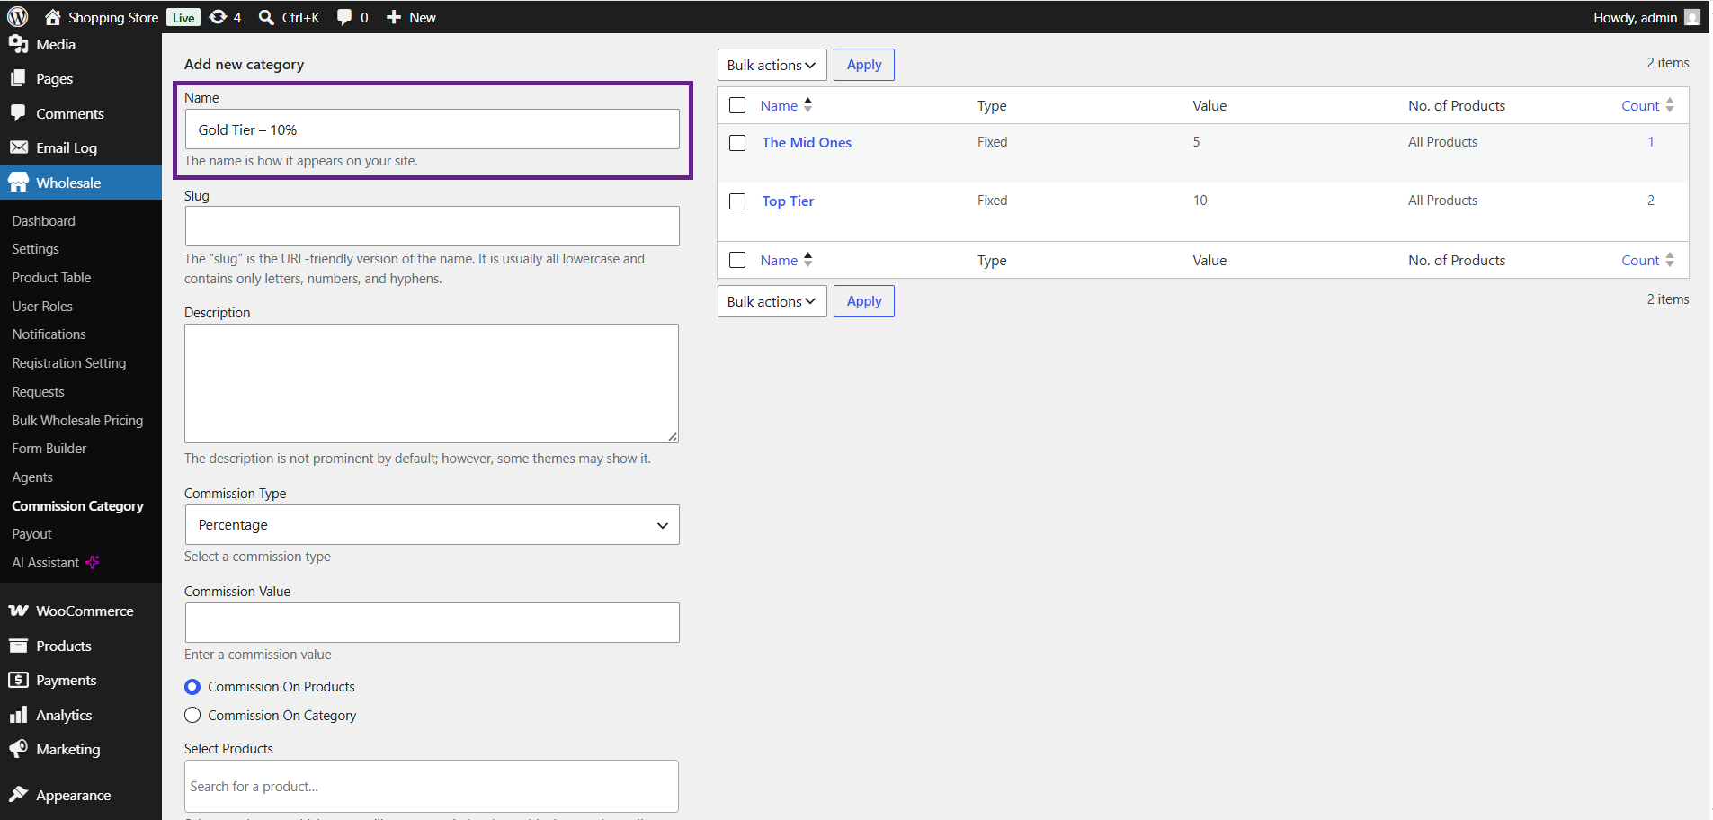Click the AI Assistant sparkle icon

(x=92, y=563)
